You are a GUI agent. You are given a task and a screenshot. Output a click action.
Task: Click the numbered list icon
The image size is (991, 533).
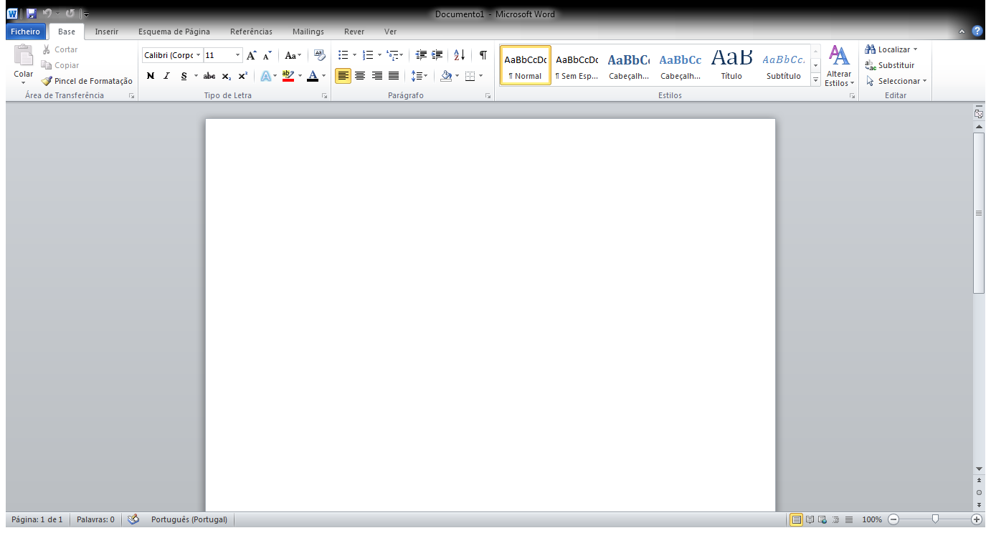click(368, 55)
